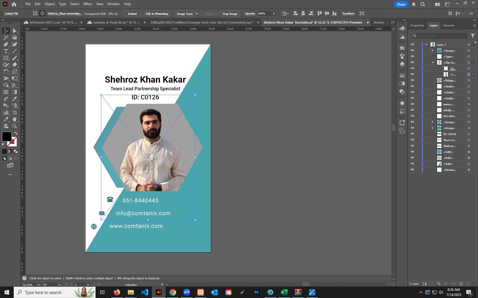The height and width of the screenshot is (298, 478).
Task: Select the Rotate tool
Action: [6, 72]
